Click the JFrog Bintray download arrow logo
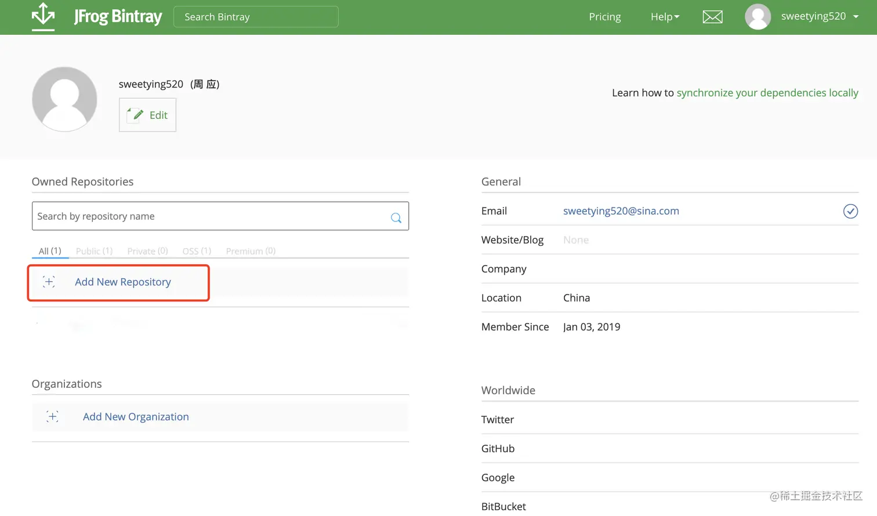877x516 pixels. coord(43,16)
